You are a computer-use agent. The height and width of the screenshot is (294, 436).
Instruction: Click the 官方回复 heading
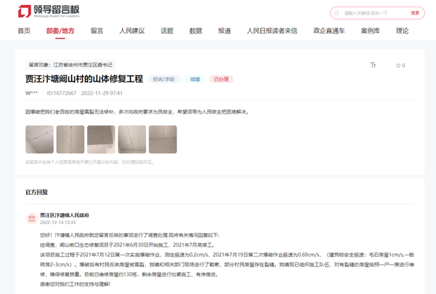tap(36, 192)
